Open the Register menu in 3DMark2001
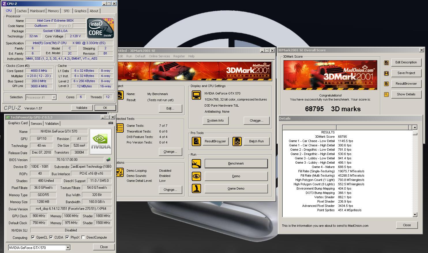Screen dimensions: 428x253 179,56
